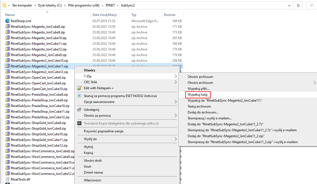
Task: Click the Kopia Inteligentna icon in the context menu
Action: point(80,123)
